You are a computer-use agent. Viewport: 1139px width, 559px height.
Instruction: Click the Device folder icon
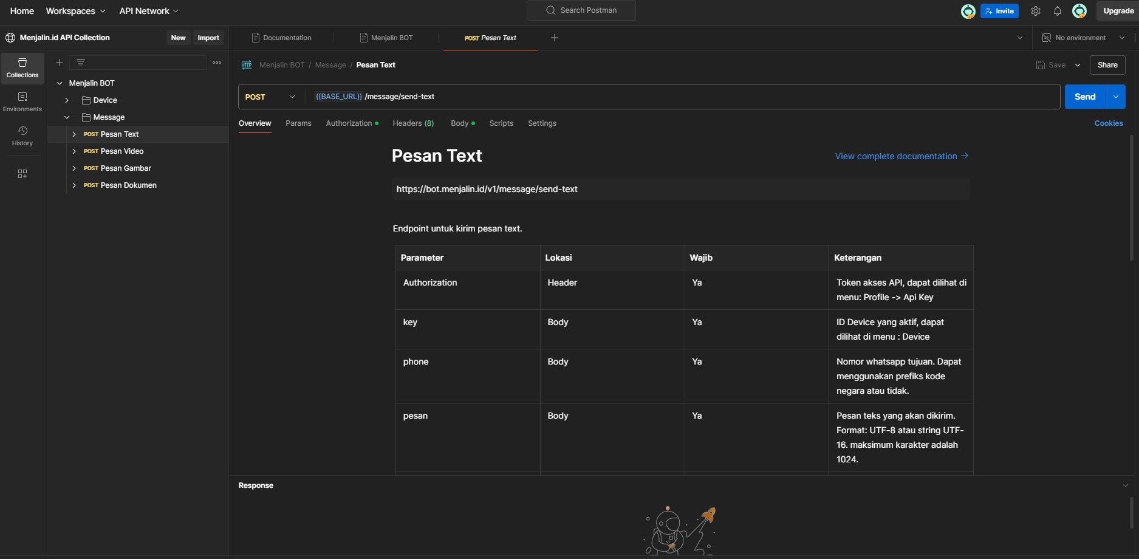pos(86,100)
